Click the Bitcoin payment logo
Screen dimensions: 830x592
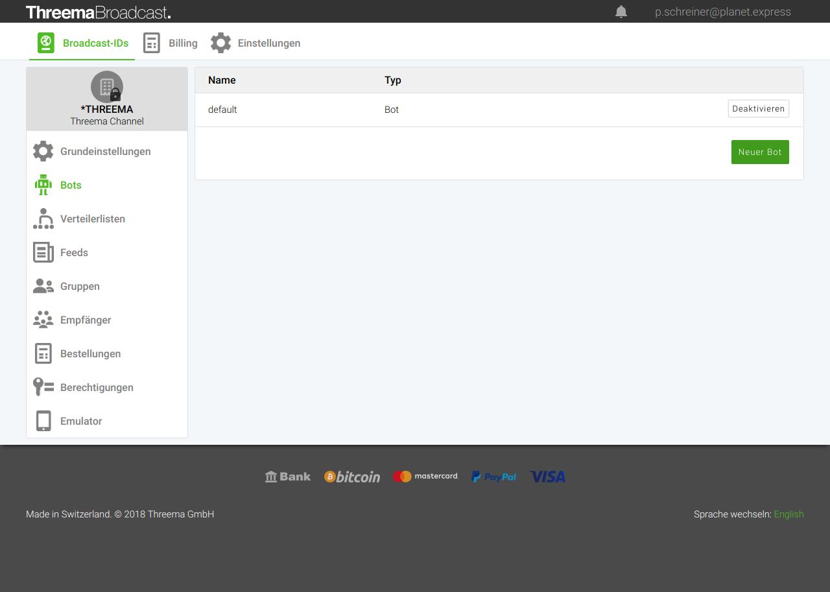[352, 477]
